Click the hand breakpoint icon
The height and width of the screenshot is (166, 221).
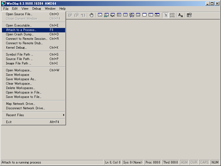pos(91,15)
